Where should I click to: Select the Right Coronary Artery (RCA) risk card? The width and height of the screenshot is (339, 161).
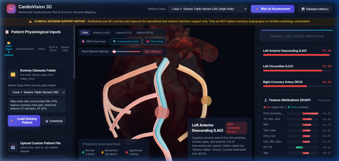(x=297, y=84)
